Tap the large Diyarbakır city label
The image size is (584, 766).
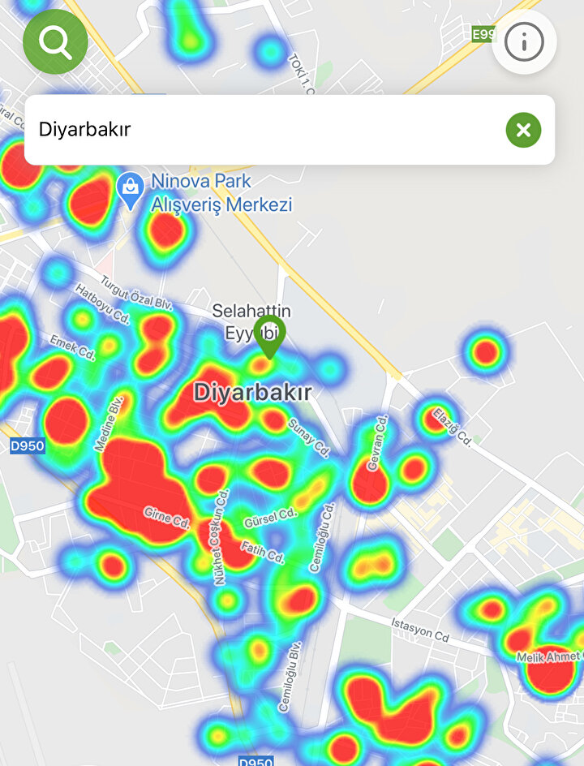tap(252, 393)
